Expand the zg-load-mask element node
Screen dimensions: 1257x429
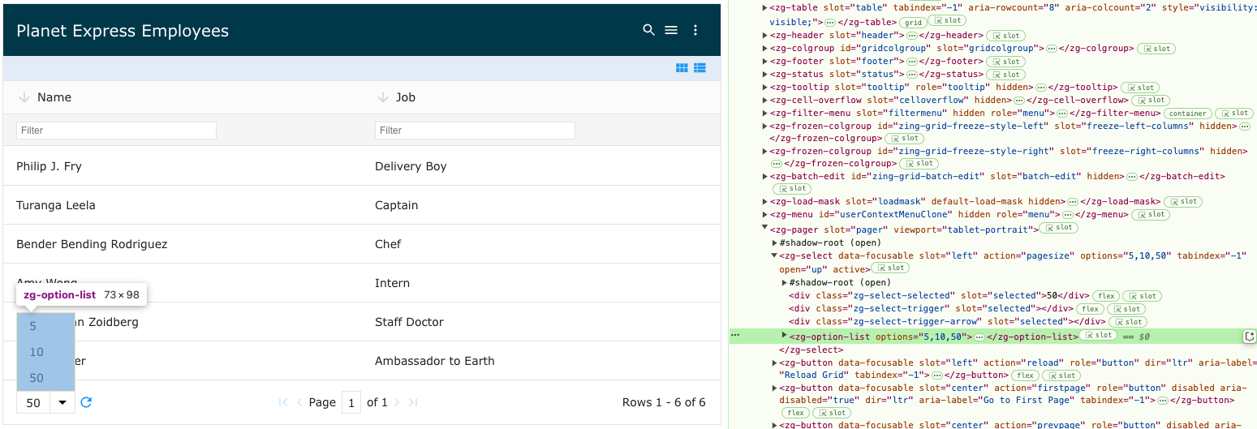764,201
